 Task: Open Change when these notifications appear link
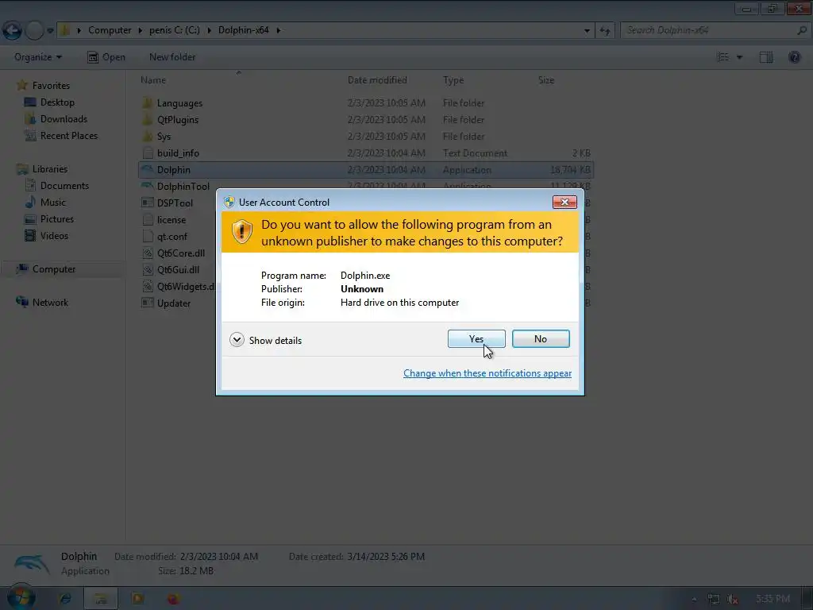tap(487, 373)
